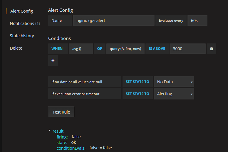Click the conditionEvals result entry
This screenshot has width=228, height=152.
click(84, 148)
